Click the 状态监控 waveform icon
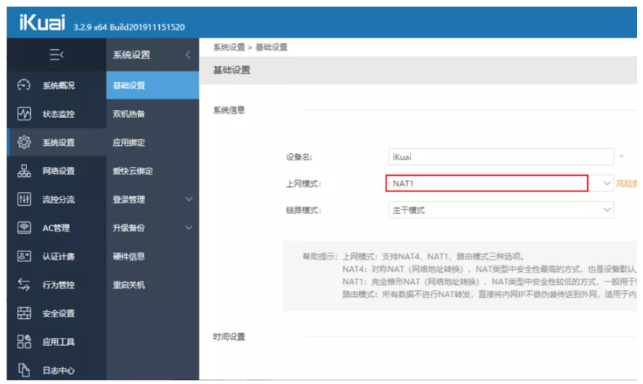The width and height of the screenshot is (643, 384). tap(23, 114)
